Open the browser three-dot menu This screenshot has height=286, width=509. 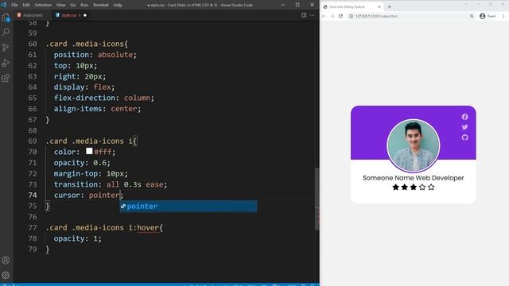click(503, 16)
